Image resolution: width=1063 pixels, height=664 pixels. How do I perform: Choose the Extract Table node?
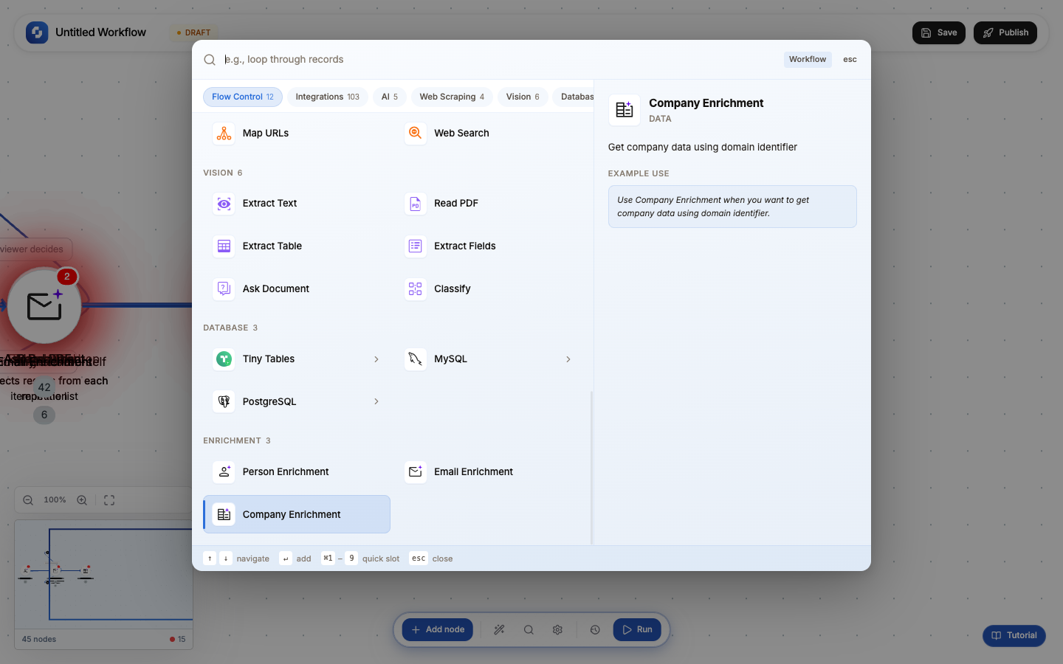point(297,246)
